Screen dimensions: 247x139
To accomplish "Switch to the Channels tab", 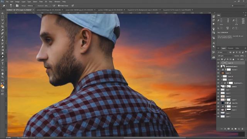I will [x=230, y=48].
